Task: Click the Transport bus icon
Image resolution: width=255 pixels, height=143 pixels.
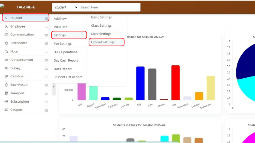Action: (6, 93)
